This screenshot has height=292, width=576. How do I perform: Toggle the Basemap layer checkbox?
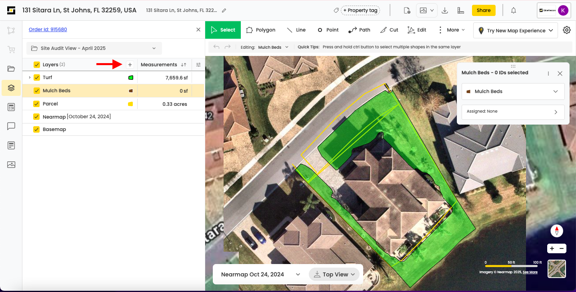click(37, 129)
